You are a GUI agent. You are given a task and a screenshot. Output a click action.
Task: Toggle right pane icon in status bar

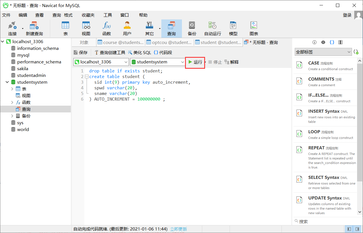coord(357,229)
